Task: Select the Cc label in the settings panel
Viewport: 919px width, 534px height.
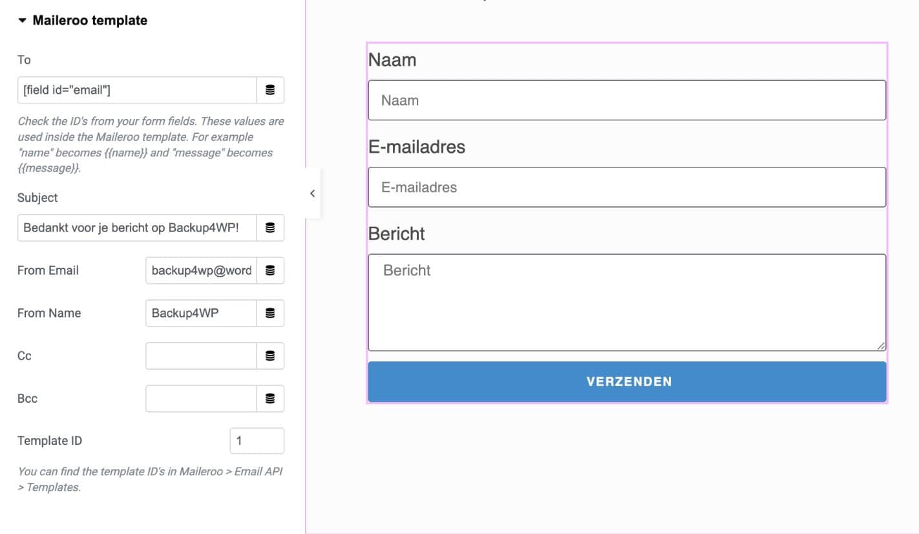Action: [25, 356]
